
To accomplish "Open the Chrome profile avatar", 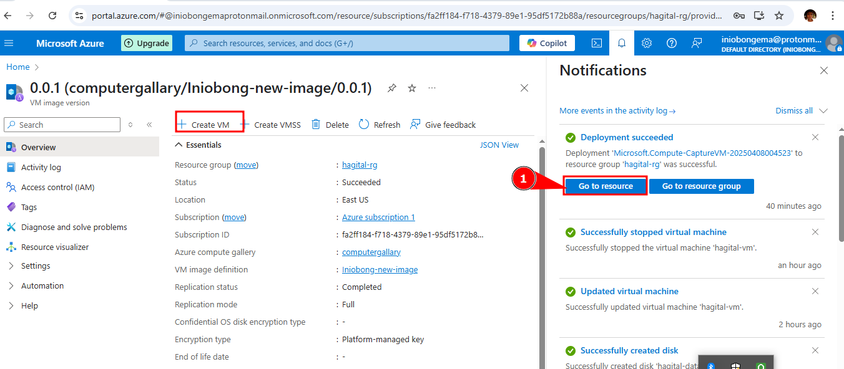I will [810, 16].
